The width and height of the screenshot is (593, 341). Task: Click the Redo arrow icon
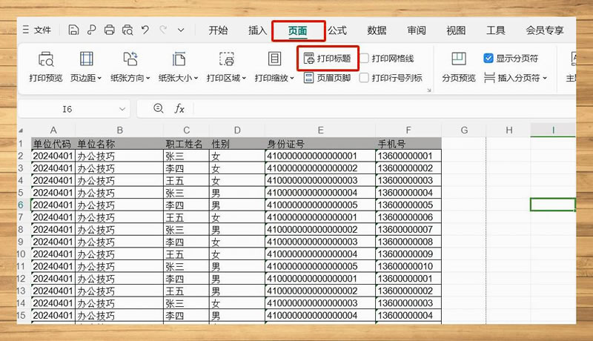(163, 30)
